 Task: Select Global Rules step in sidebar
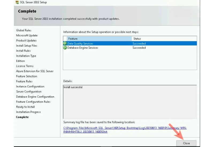tap(24, 30)
